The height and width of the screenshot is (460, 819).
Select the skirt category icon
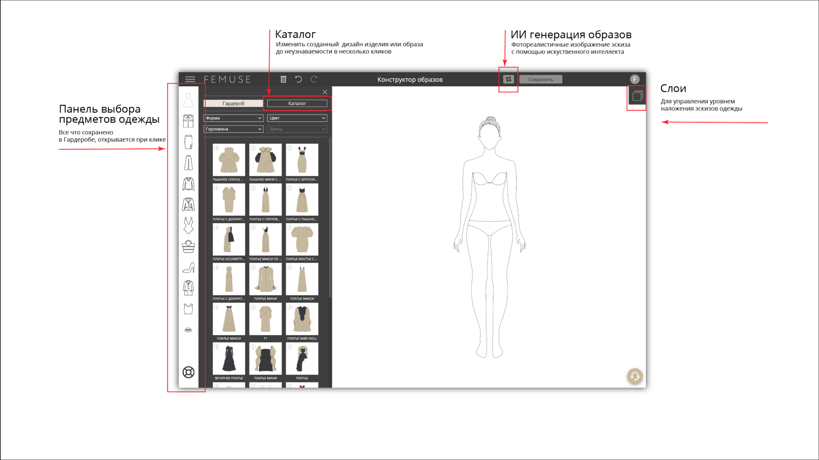[189, 142]
